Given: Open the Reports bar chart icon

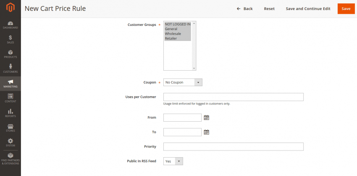Looking at the screenshot, I should coord(10,111).
